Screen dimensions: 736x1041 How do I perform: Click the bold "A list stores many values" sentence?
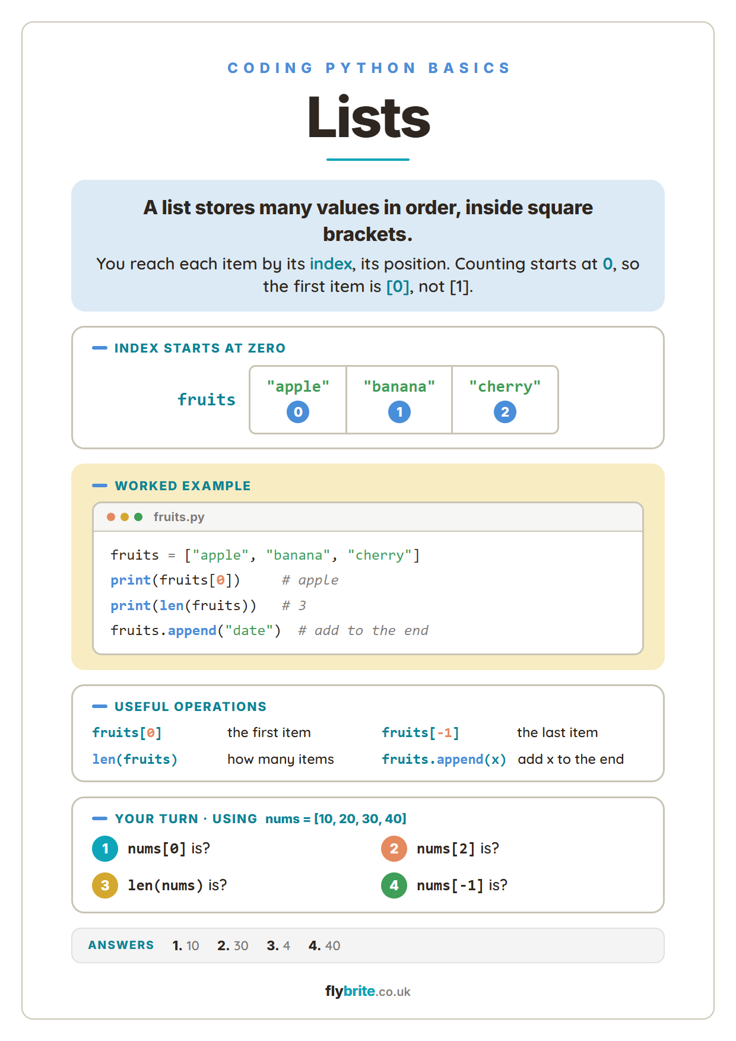tap(368, 221)
